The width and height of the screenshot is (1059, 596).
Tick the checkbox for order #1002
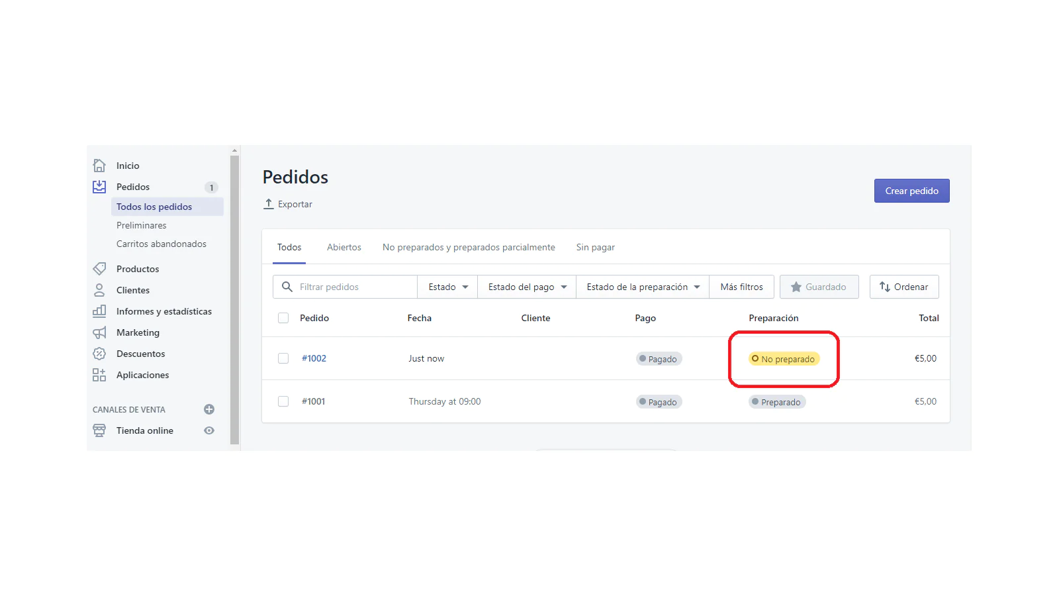(283, 358)
